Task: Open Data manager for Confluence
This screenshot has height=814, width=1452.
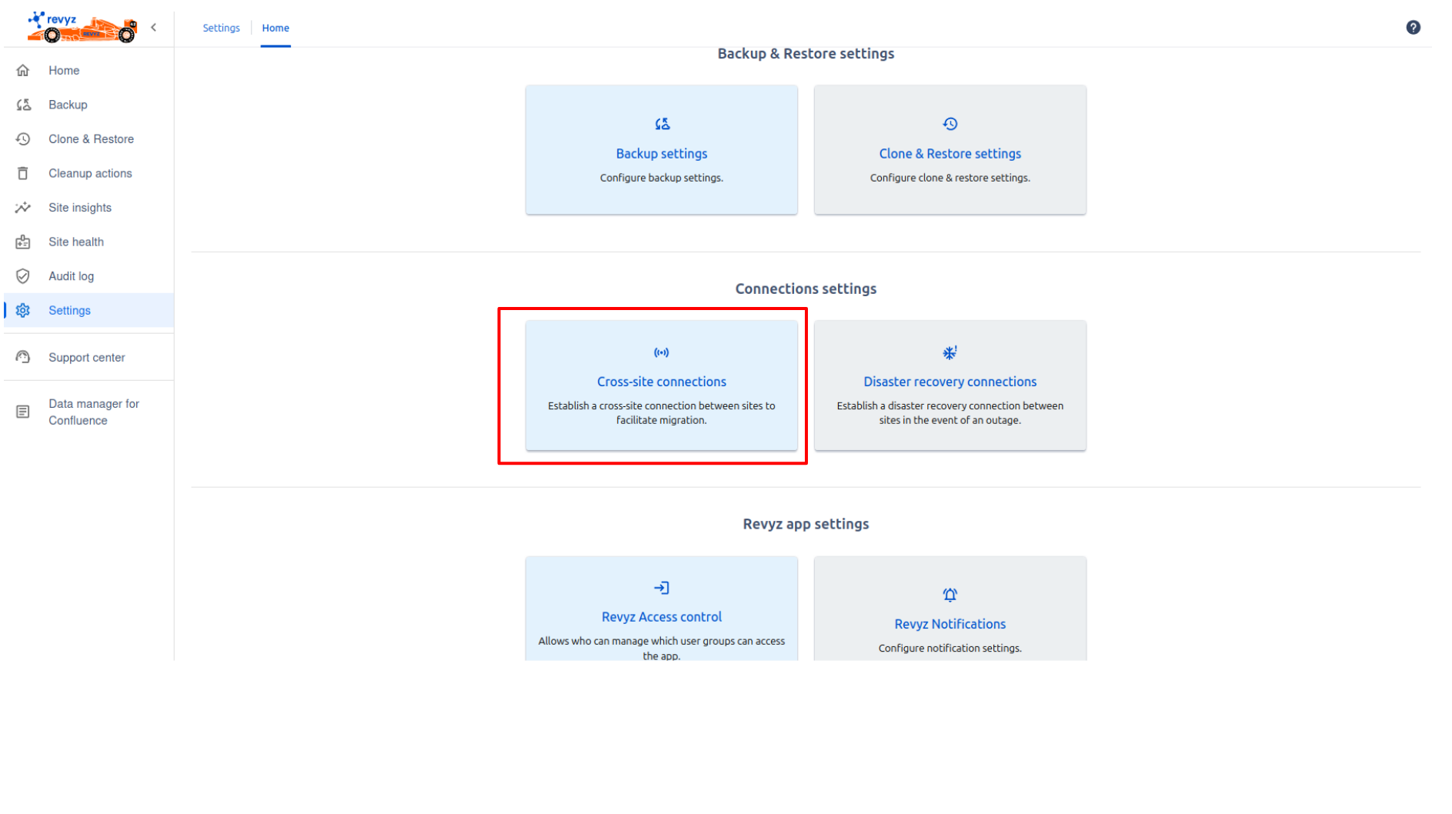Action: (x=93, y=412)
